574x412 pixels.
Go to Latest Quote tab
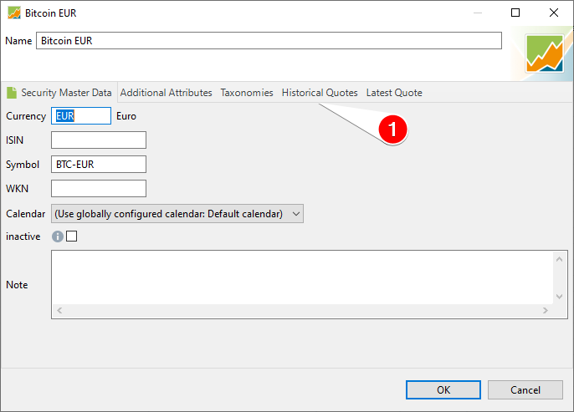(394, 93)
